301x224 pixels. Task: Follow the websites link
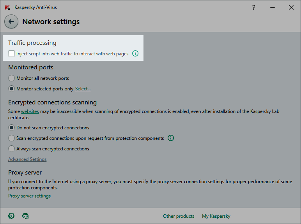pyautogui.click(x=30, y=111)
